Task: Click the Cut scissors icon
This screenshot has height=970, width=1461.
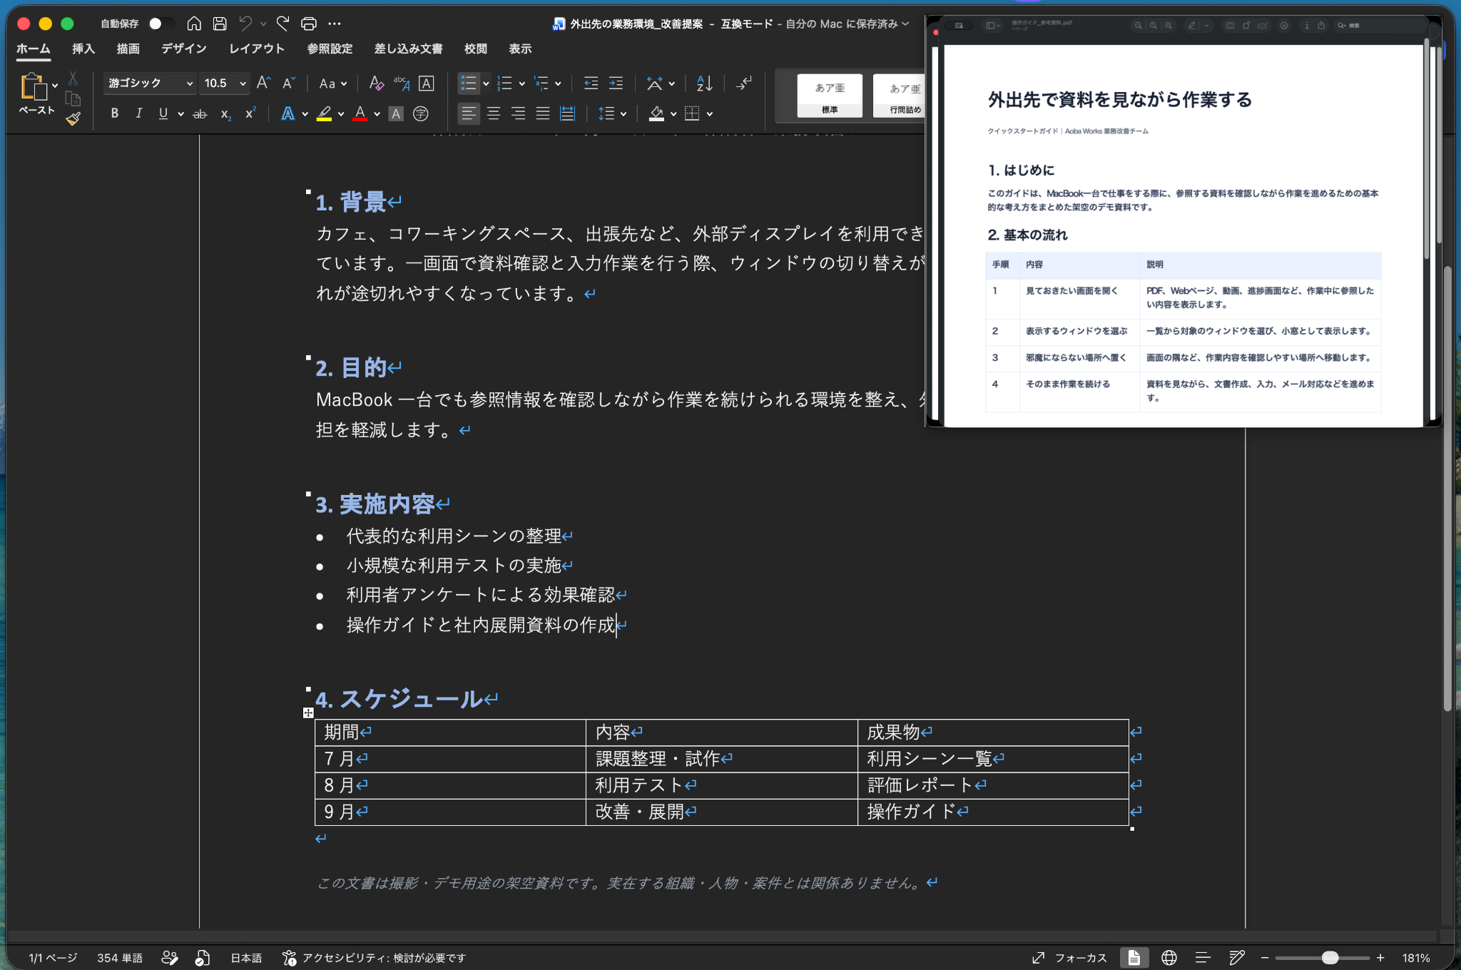Action: tap(73, 78)
